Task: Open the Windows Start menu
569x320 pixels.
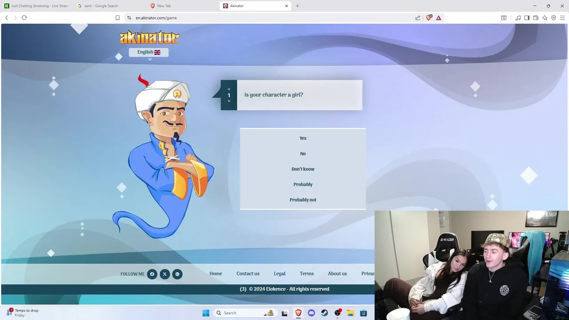Action: click(206, 313)
